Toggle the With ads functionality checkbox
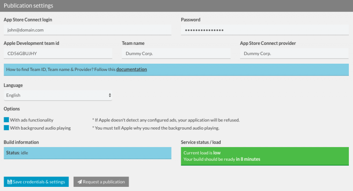353x191 pixels. [6, 120]
